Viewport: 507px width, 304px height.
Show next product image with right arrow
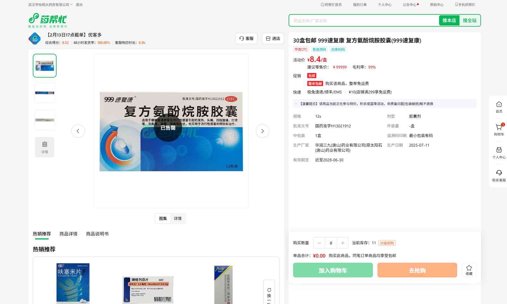coord(262,131)
